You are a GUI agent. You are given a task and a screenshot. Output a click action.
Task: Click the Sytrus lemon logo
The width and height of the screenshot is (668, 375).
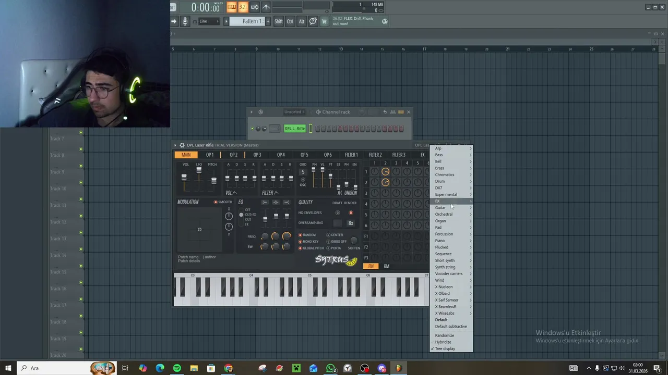click(352, 261)
